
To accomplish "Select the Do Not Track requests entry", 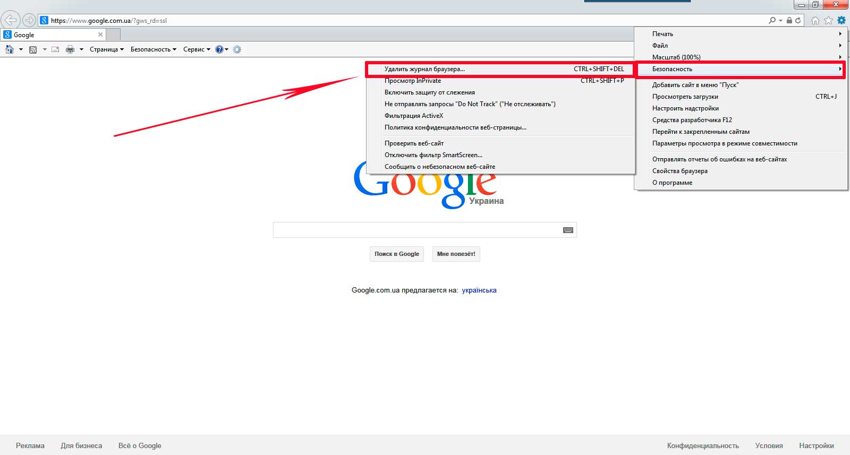I will (x=500, y=104).
